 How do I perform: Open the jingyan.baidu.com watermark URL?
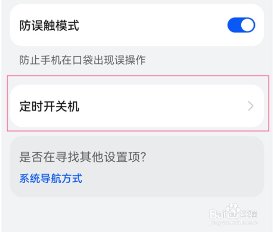pyautogui.click(x=233, y=222)
